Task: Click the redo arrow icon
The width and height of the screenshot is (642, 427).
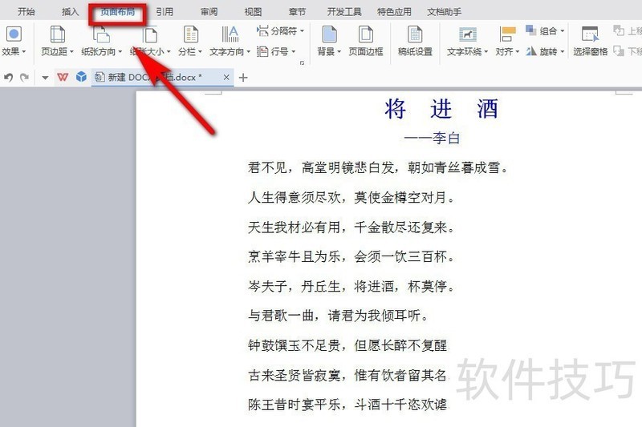Action: coord(25,77)
